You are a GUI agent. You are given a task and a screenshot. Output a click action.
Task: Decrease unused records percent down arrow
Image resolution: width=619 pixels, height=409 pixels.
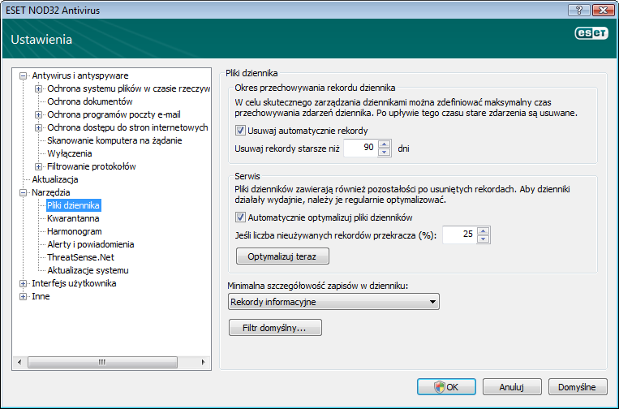click(x=484, y=239)
